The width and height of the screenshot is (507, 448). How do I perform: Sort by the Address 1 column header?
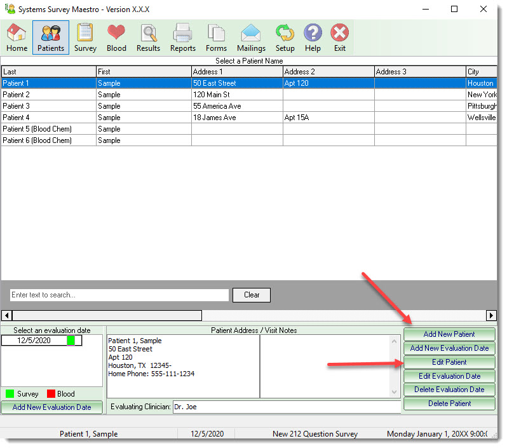click(236, 72)
